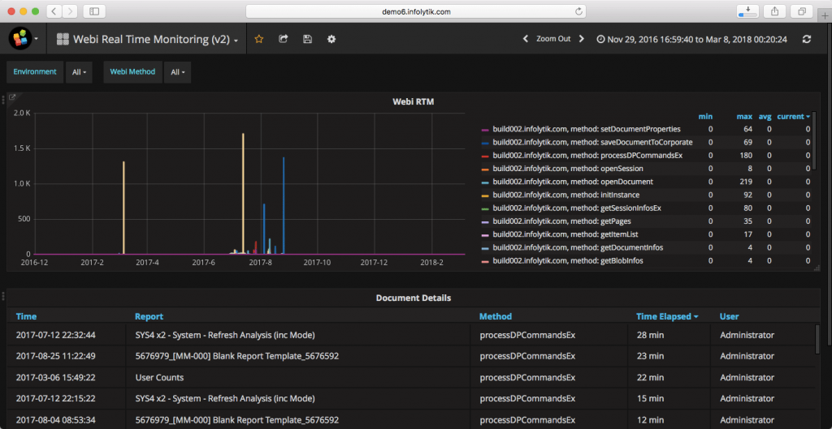Toggle the openDocument series visibility
This screenshot has width=832, height=429.
(x=561, y=182)
